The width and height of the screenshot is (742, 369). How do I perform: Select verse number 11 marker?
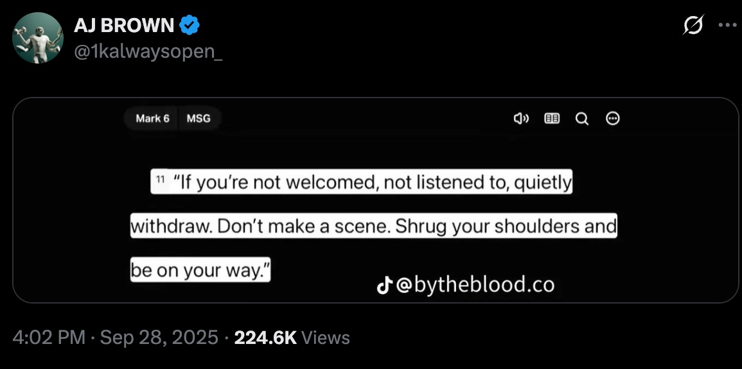(159, 179)
